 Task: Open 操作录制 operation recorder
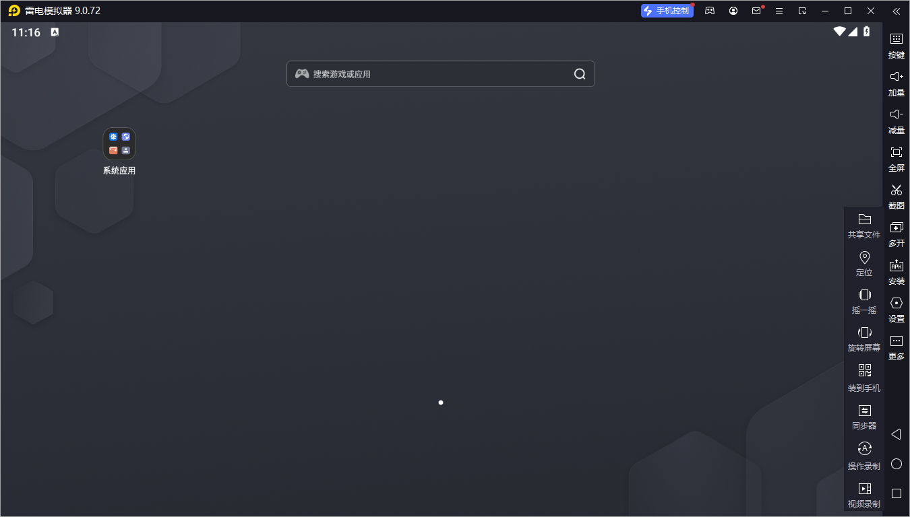[864, 456]
